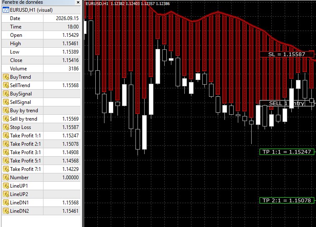
Task: Select the Volume value 3186
Action: click(x=74, y=69)
